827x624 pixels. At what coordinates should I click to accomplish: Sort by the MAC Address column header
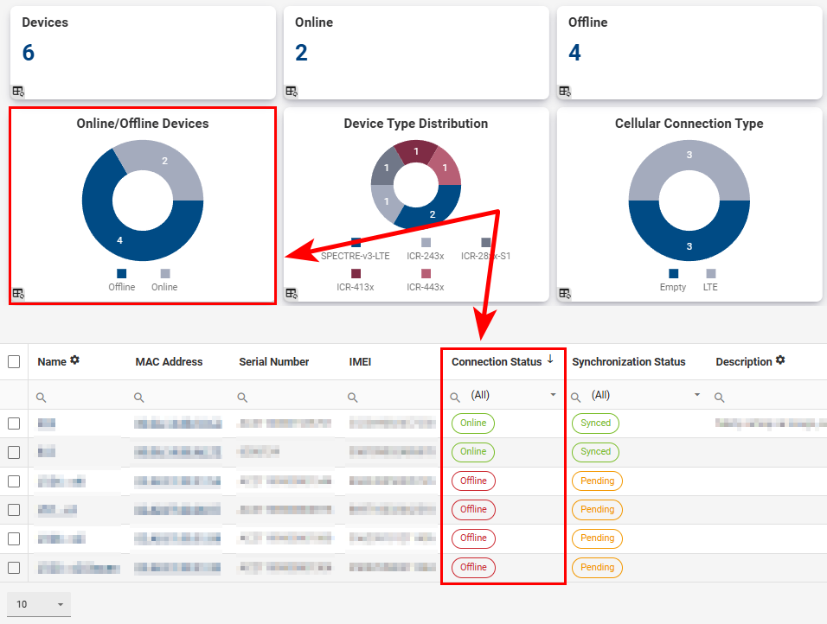[x=169, y=362]
